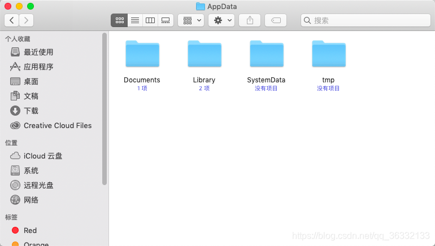Click the 标签 section header
Image resolution: width=435 pixels, height=246 pixels.
(11, 217)
